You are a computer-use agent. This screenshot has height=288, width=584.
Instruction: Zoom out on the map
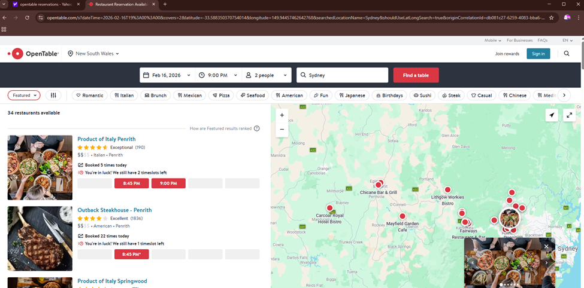click(282, 129)
